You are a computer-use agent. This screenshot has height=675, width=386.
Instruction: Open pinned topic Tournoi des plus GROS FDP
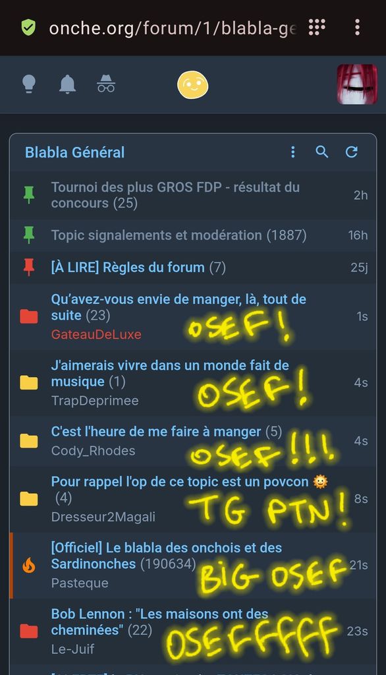pos(175,195)
